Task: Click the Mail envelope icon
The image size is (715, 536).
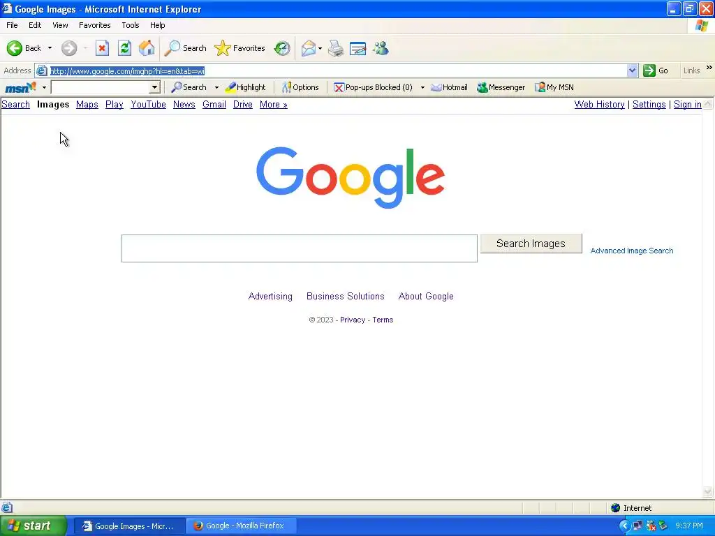Action: click(309, 48)
